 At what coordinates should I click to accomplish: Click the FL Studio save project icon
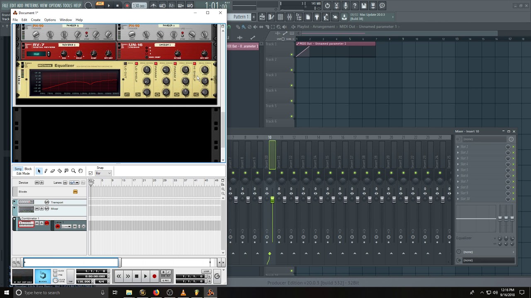[x=364, y=6]
